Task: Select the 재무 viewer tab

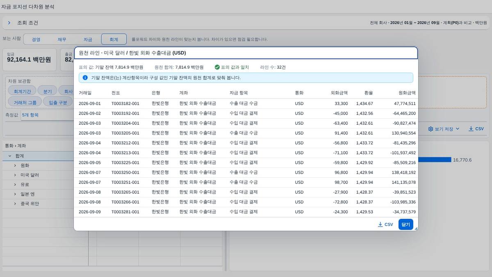Action: pyautogui.click(x=62, y=39)
